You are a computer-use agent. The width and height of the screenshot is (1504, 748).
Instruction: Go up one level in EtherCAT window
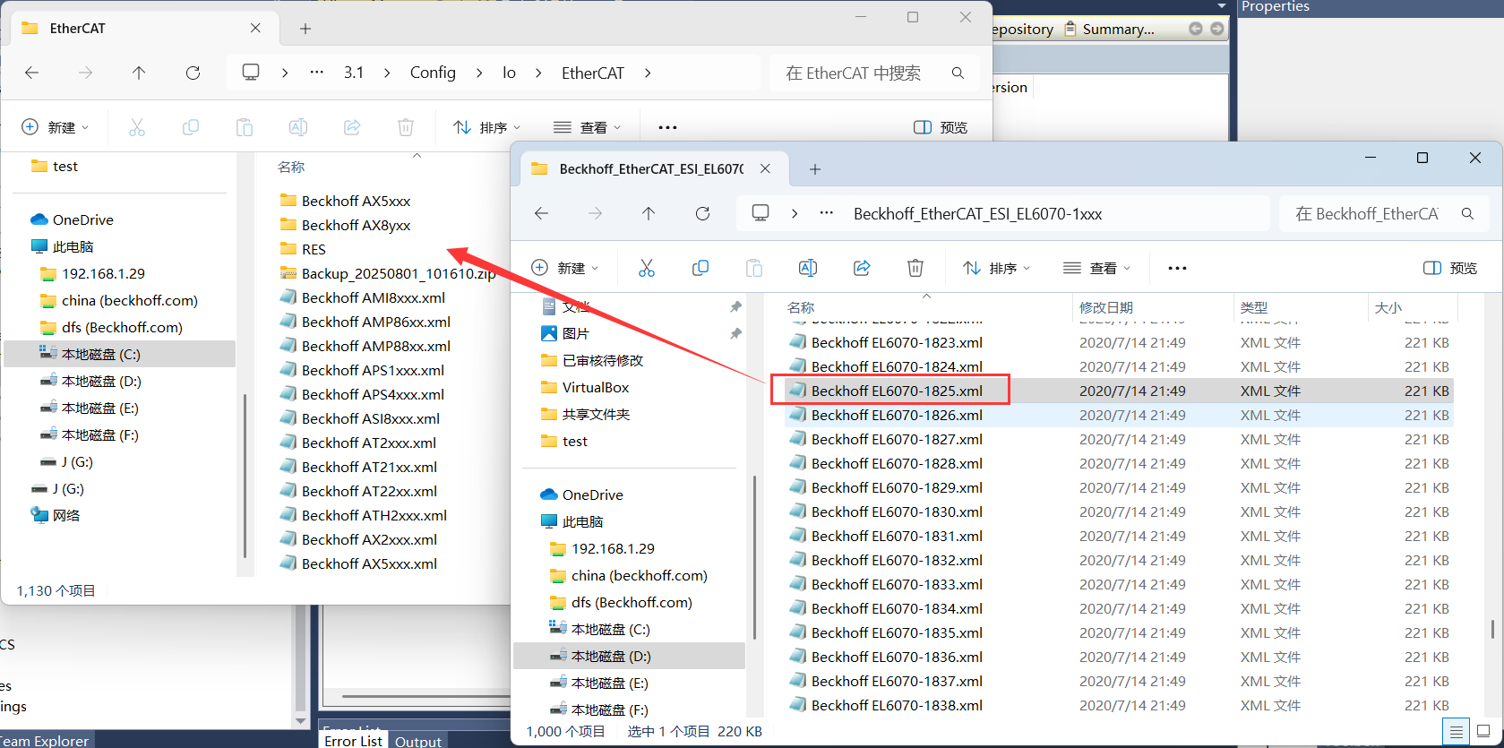pos(139,73)
